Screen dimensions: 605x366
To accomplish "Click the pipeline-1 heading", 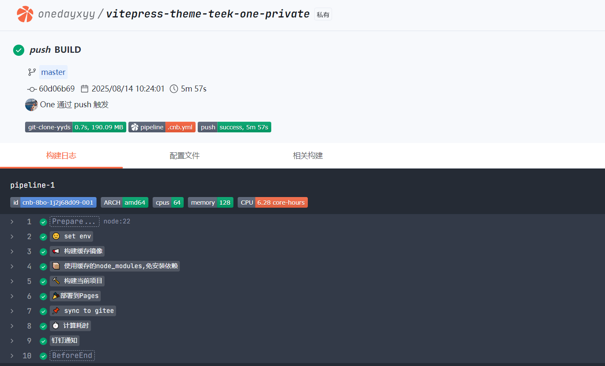I will [33, 185].
